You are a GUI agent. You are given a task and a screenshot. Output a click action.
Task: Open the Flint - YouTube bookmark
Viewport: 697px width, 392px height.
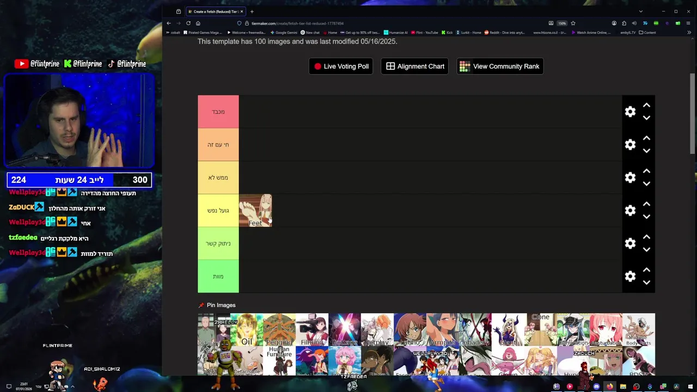pyautogui.click(x=425, y=33)
